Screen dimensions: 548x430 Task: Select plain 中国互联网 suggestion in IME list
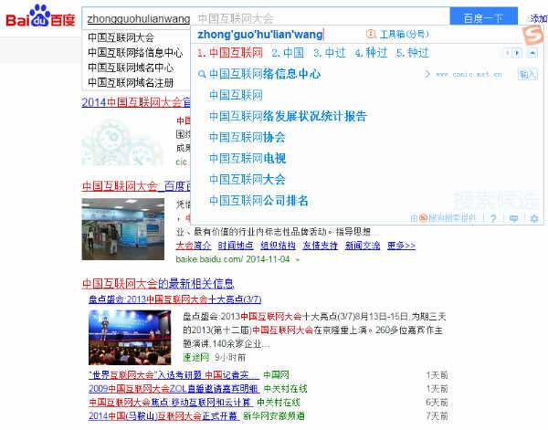(236, 95)
